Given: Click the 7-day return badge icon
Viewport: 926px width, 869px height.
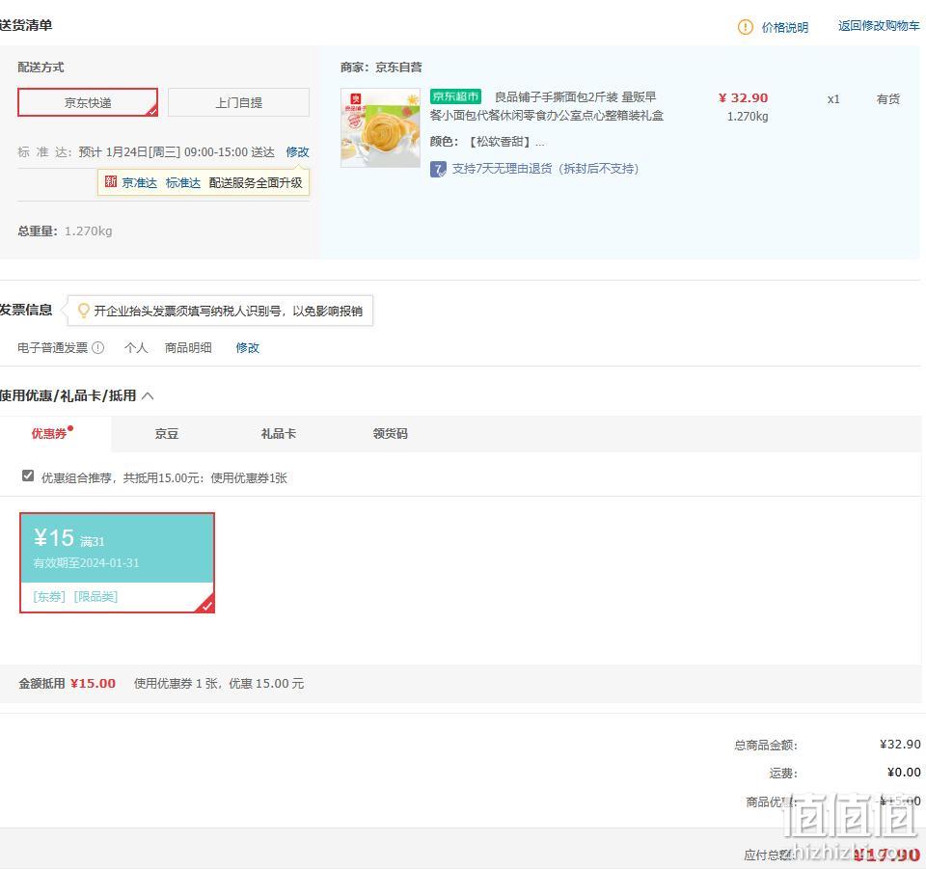Looking at the screenshot, I should tap(438, 170).
